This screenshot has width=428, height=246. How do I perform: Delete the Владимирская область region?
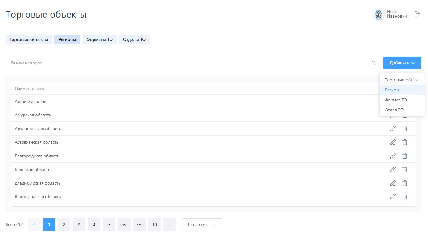405,183
